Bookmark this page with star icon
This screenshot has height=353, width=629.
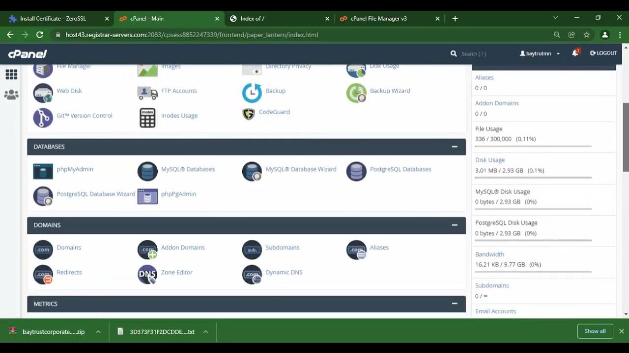586,35
